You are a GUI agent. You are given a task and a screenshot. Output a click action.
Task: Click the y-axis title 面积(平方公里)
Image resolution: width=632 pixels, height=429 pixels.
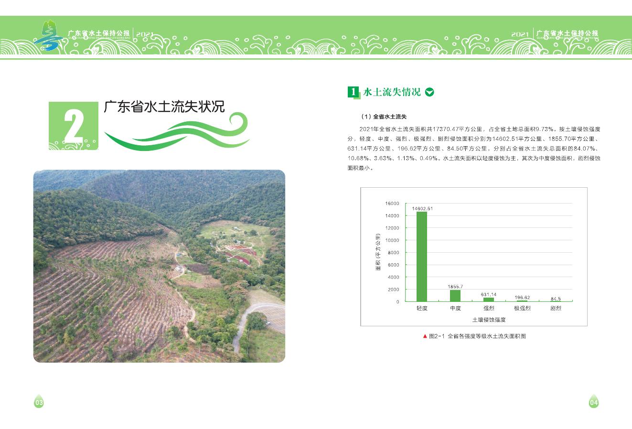coord(378,252)
